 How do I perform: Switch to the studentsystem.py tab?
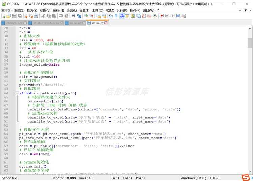tap(46, 23)
